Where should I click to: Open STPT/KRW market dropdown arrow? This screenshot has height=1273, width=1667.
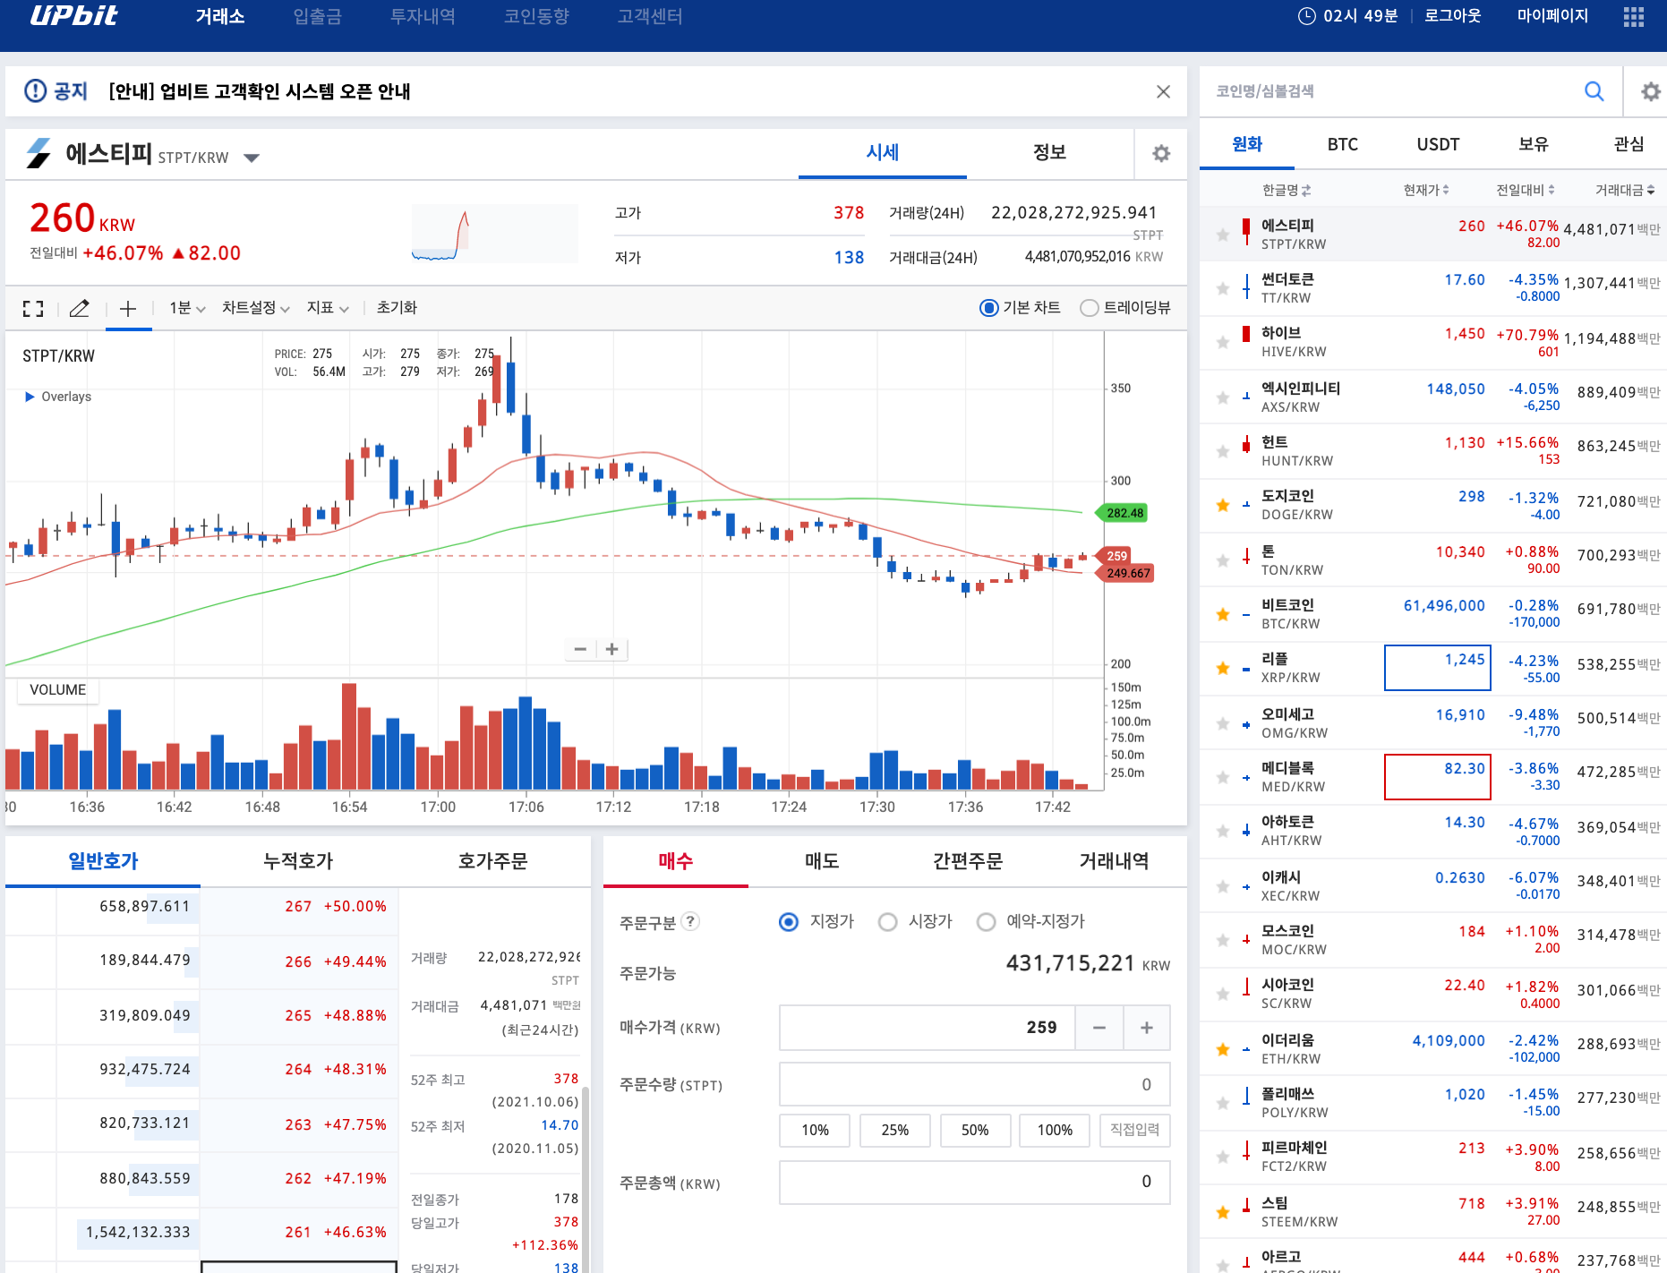252,158
